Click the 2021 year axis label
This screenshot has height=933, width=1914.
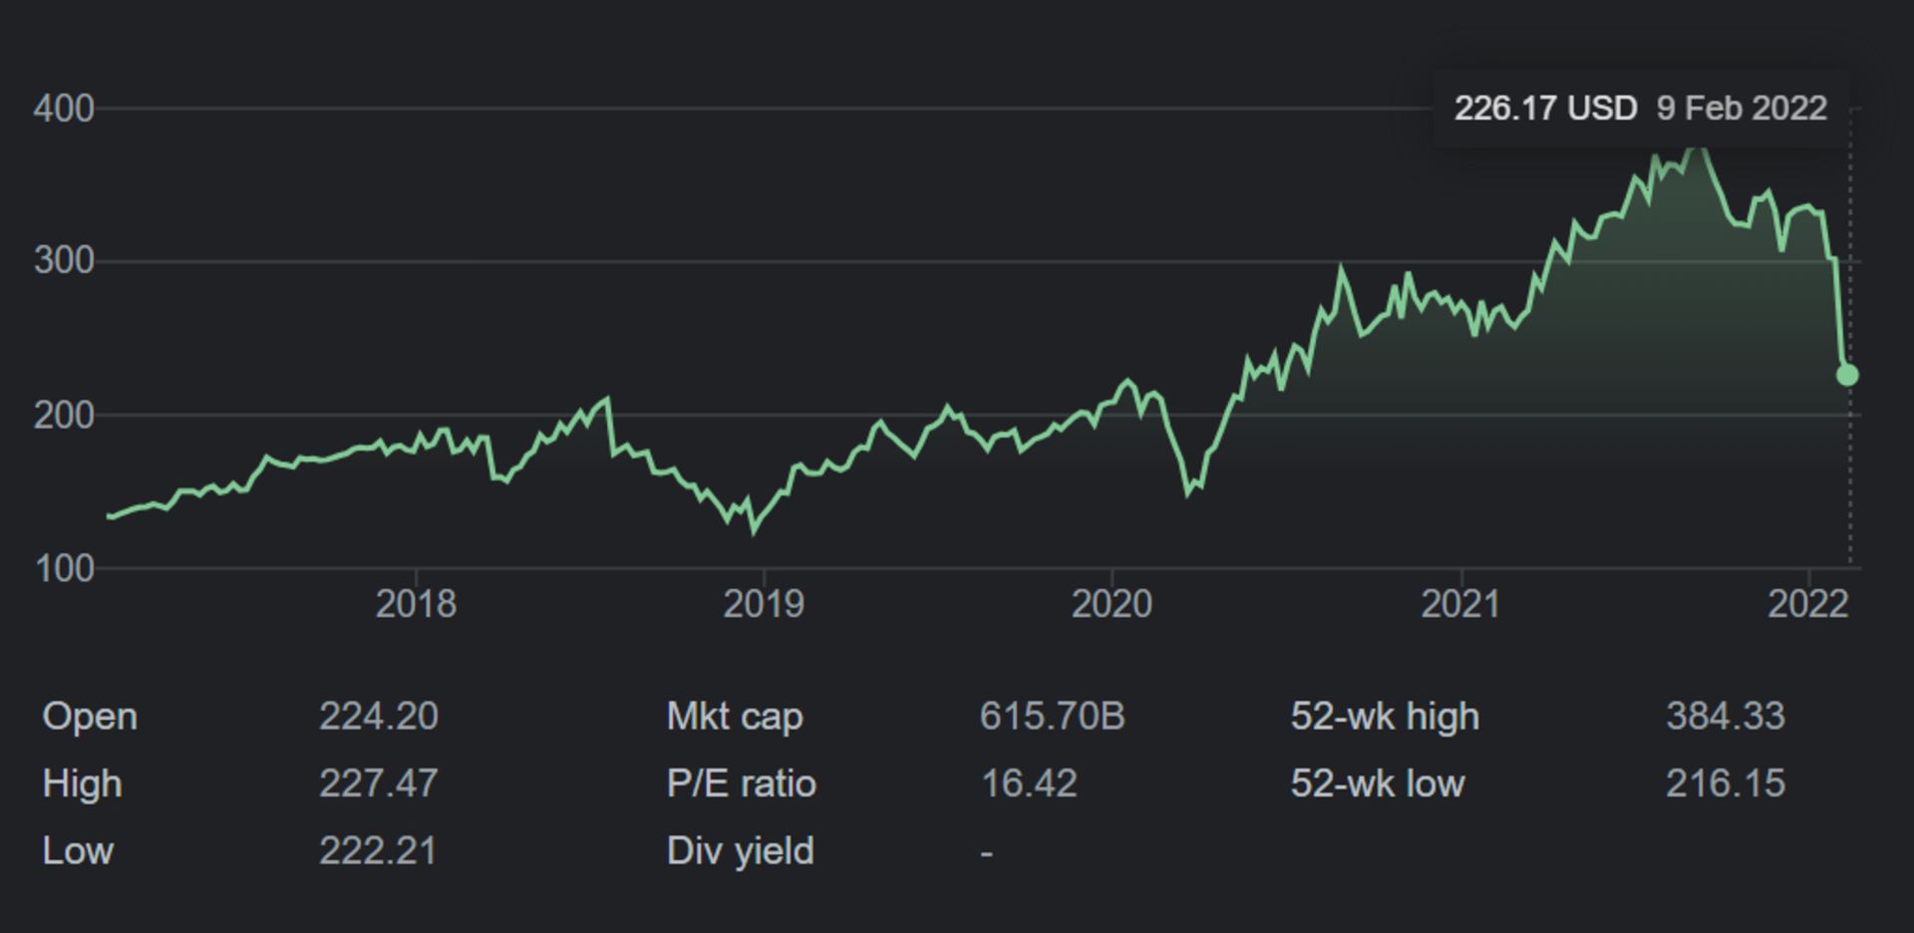click(1460, 604)
